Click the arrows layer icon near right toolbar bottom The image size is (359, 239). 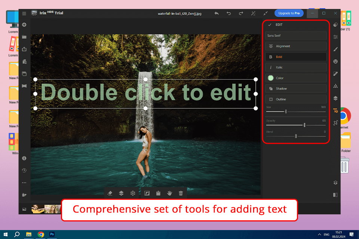tap(335, 183)
